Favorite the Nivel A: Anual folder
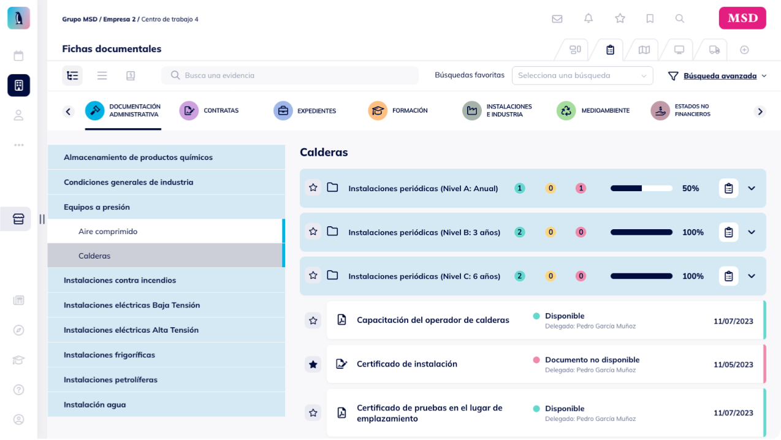 pos(313,188)
